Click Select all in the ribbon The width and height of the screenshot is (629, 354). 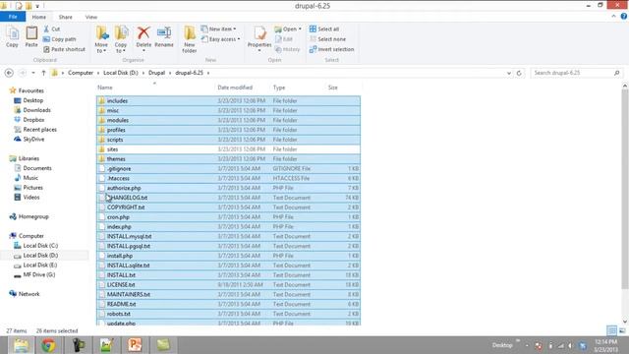click(x=324, y=29)
